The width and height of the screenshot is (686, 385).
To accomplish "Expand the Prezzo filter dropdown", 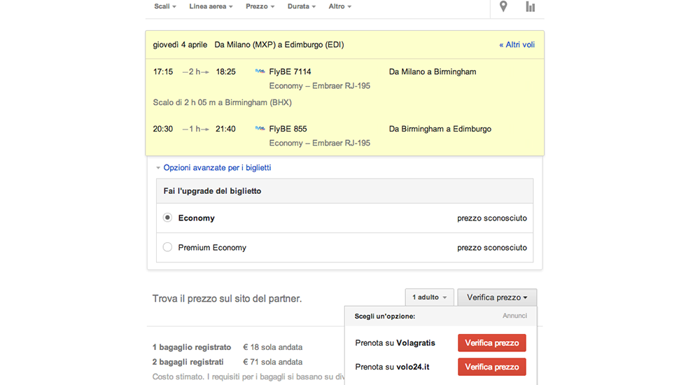I will tap(260, 6).
